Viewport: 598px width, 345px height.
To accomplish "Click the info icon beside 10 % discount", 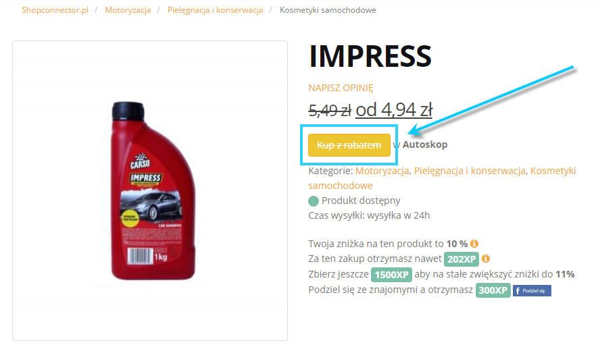I will [474, 244].
